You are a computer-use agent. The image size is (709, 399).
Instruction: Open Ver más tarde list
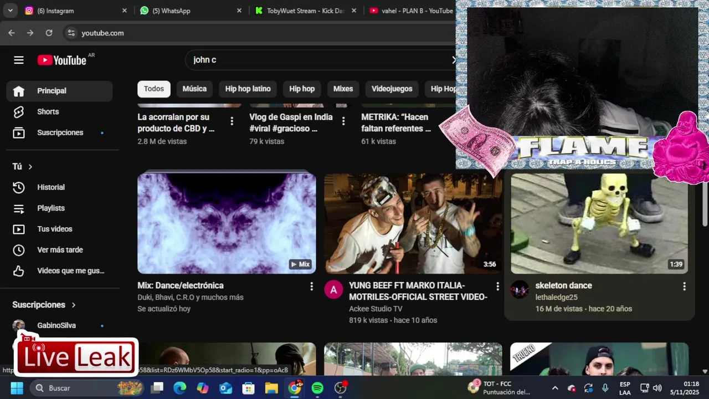tap(59, 250)
